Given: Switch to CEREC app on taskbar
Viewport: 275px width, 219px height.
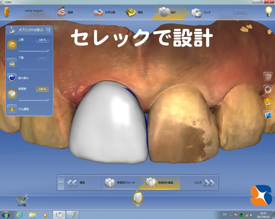Looking at the screenshot, I should tap(59, 215).
